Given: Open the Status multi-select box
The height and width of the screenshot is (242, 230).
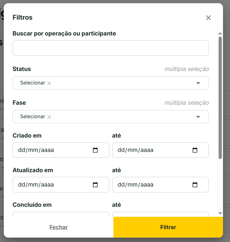Looking at the screenshot, I should click(123, 83).
